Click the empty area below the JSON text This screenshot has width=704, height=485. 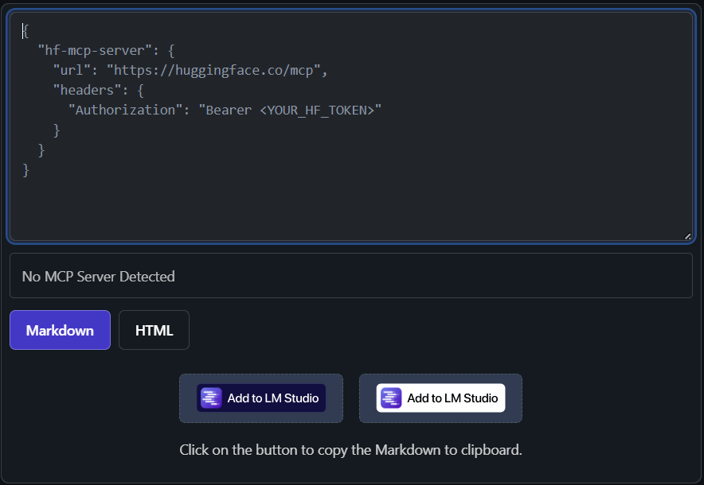351,208
